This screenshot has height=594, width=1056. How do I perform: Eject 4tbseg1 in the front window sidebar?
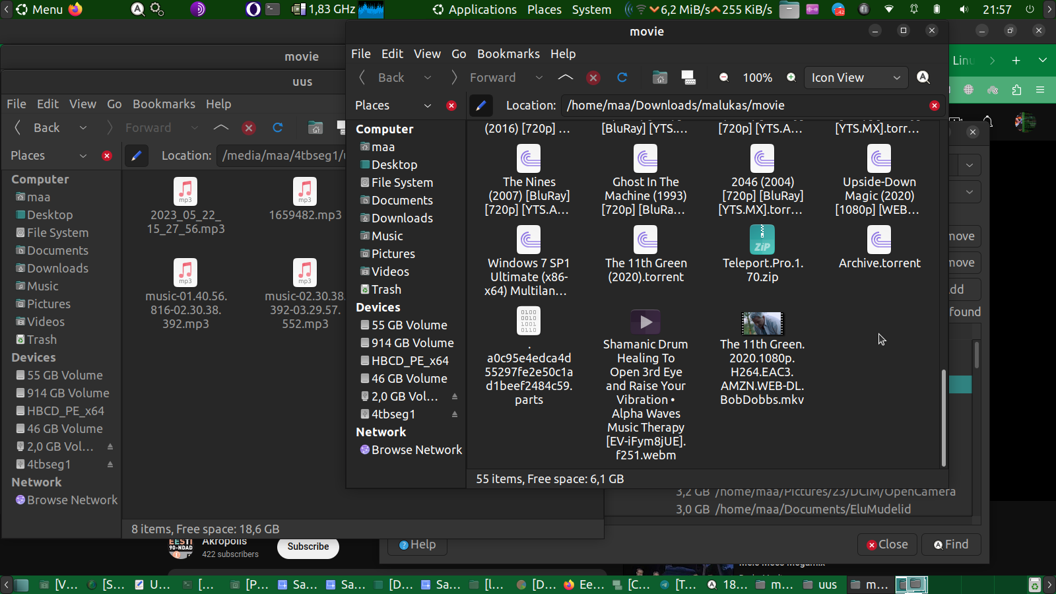(x=454, y=414)
